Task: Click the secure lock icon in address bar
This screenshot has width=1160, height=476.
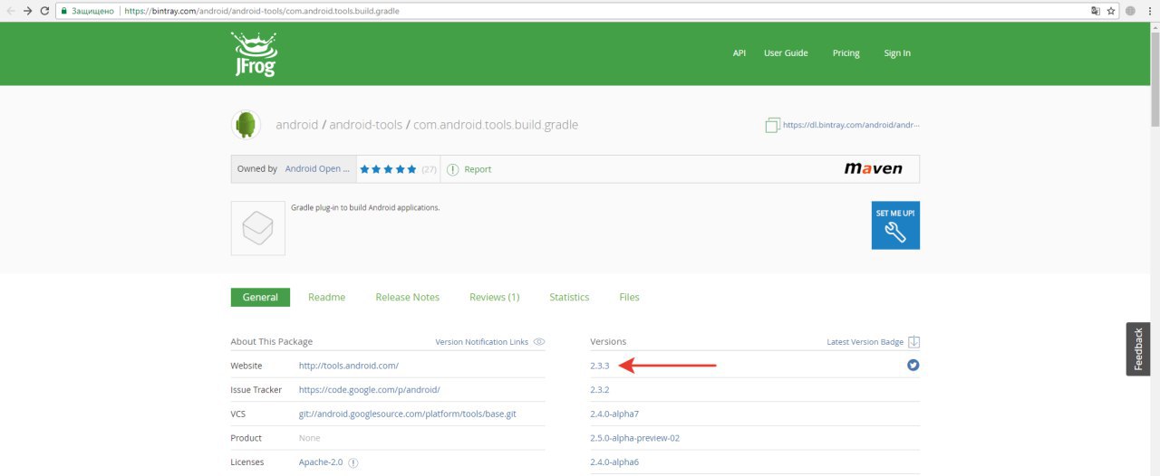Action: pos(63,11)
